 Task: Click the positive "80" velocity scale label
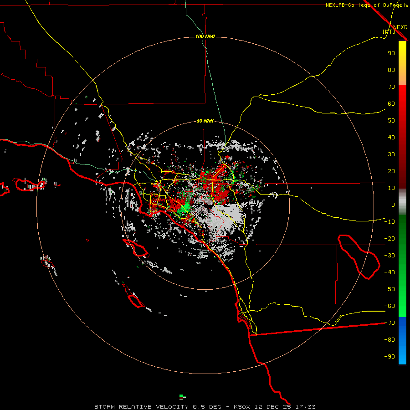pyautogui.click(x=391, y=70)
